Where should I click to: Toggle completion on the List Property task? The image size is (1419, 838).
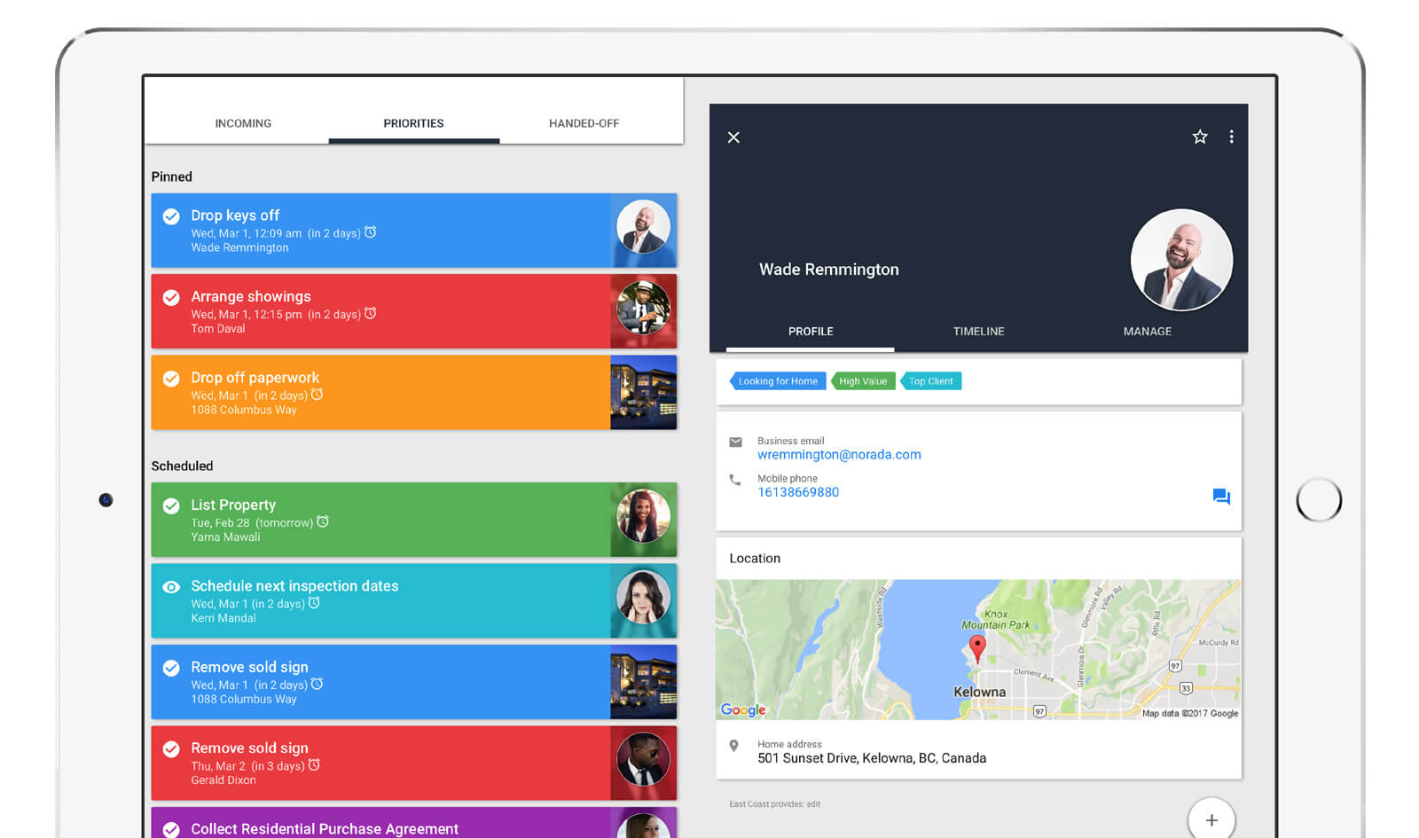click(171, 505)
